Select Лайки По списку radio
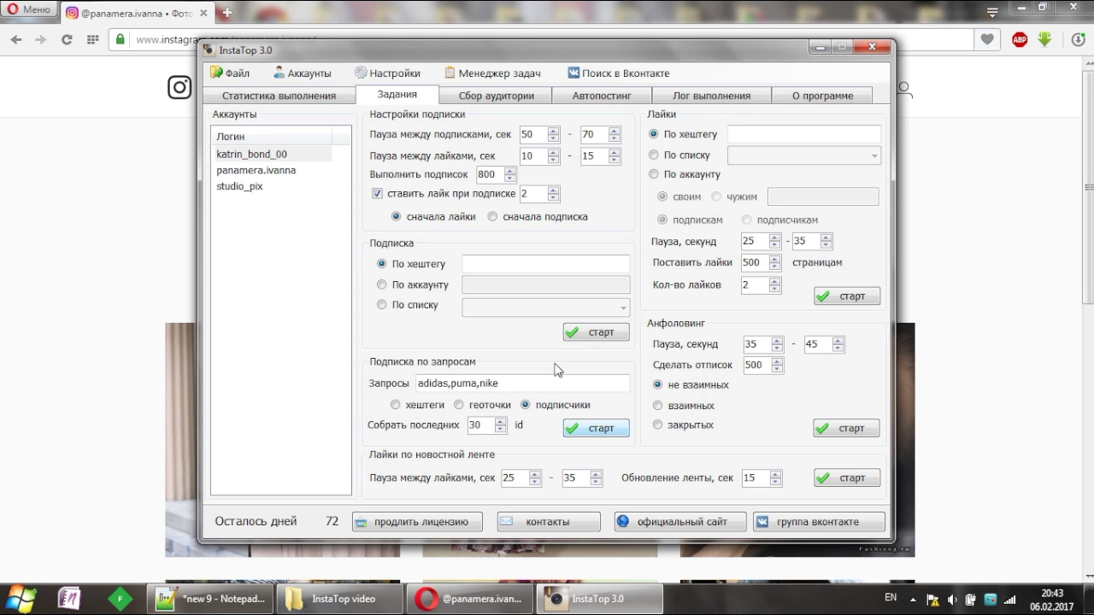 pyautogui.click(x=654, y=155)
